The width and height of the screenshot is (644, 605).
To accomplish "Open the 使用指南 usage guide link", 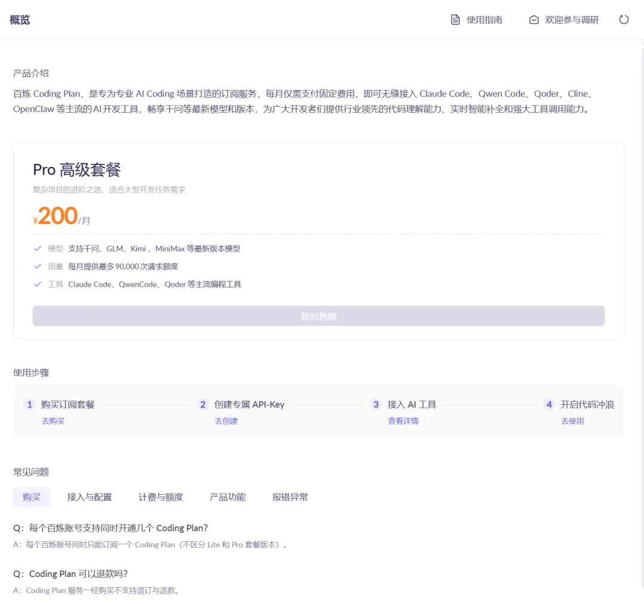I will point(484,20).
